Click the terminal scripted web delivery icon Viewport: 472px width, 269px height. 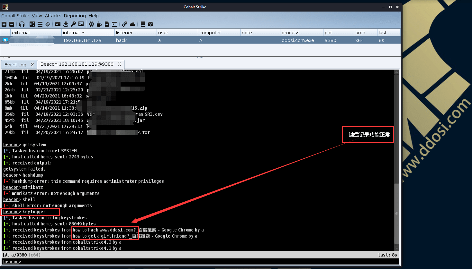pyautogui.click(x=114, y=24)
